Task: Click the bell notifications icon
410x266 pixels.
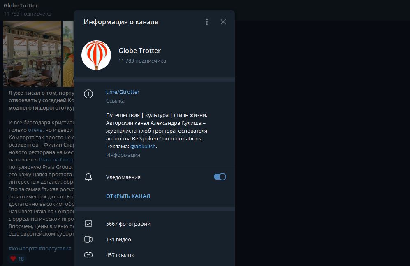Action: 88,176
